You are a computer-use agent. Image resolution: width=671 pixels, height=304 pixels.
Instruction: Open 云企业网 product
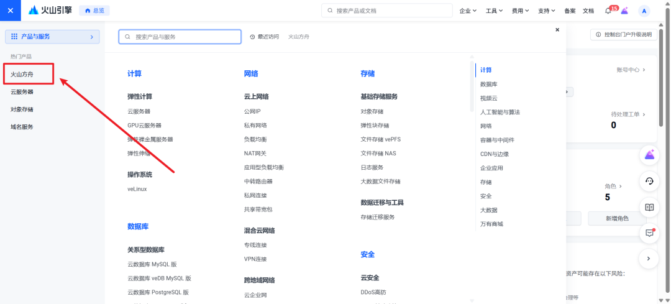coord(255,295)
